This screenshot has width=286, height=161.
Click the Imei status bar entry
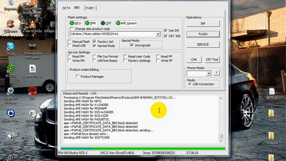click(x=159, y=153)
